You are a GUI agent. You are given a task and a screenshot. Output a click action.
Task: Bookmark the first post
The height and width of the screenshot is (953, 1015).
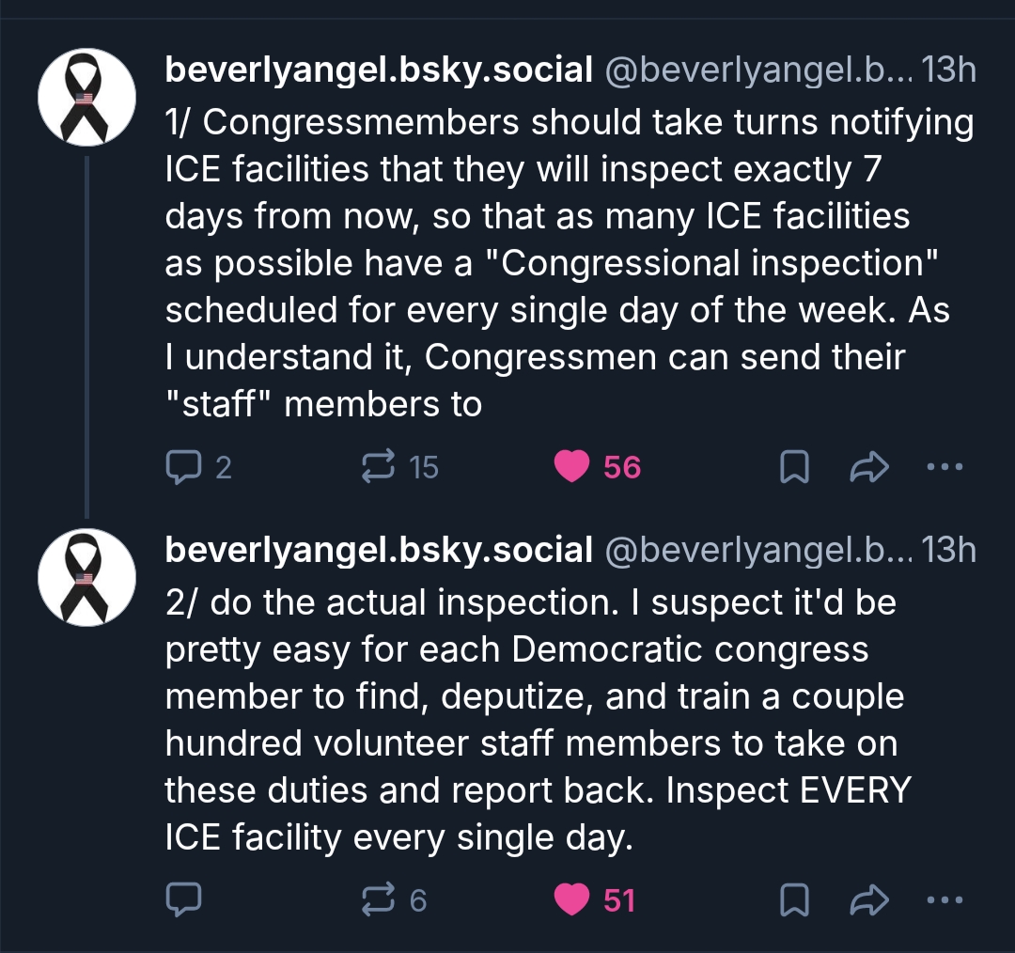coord(794,466)
